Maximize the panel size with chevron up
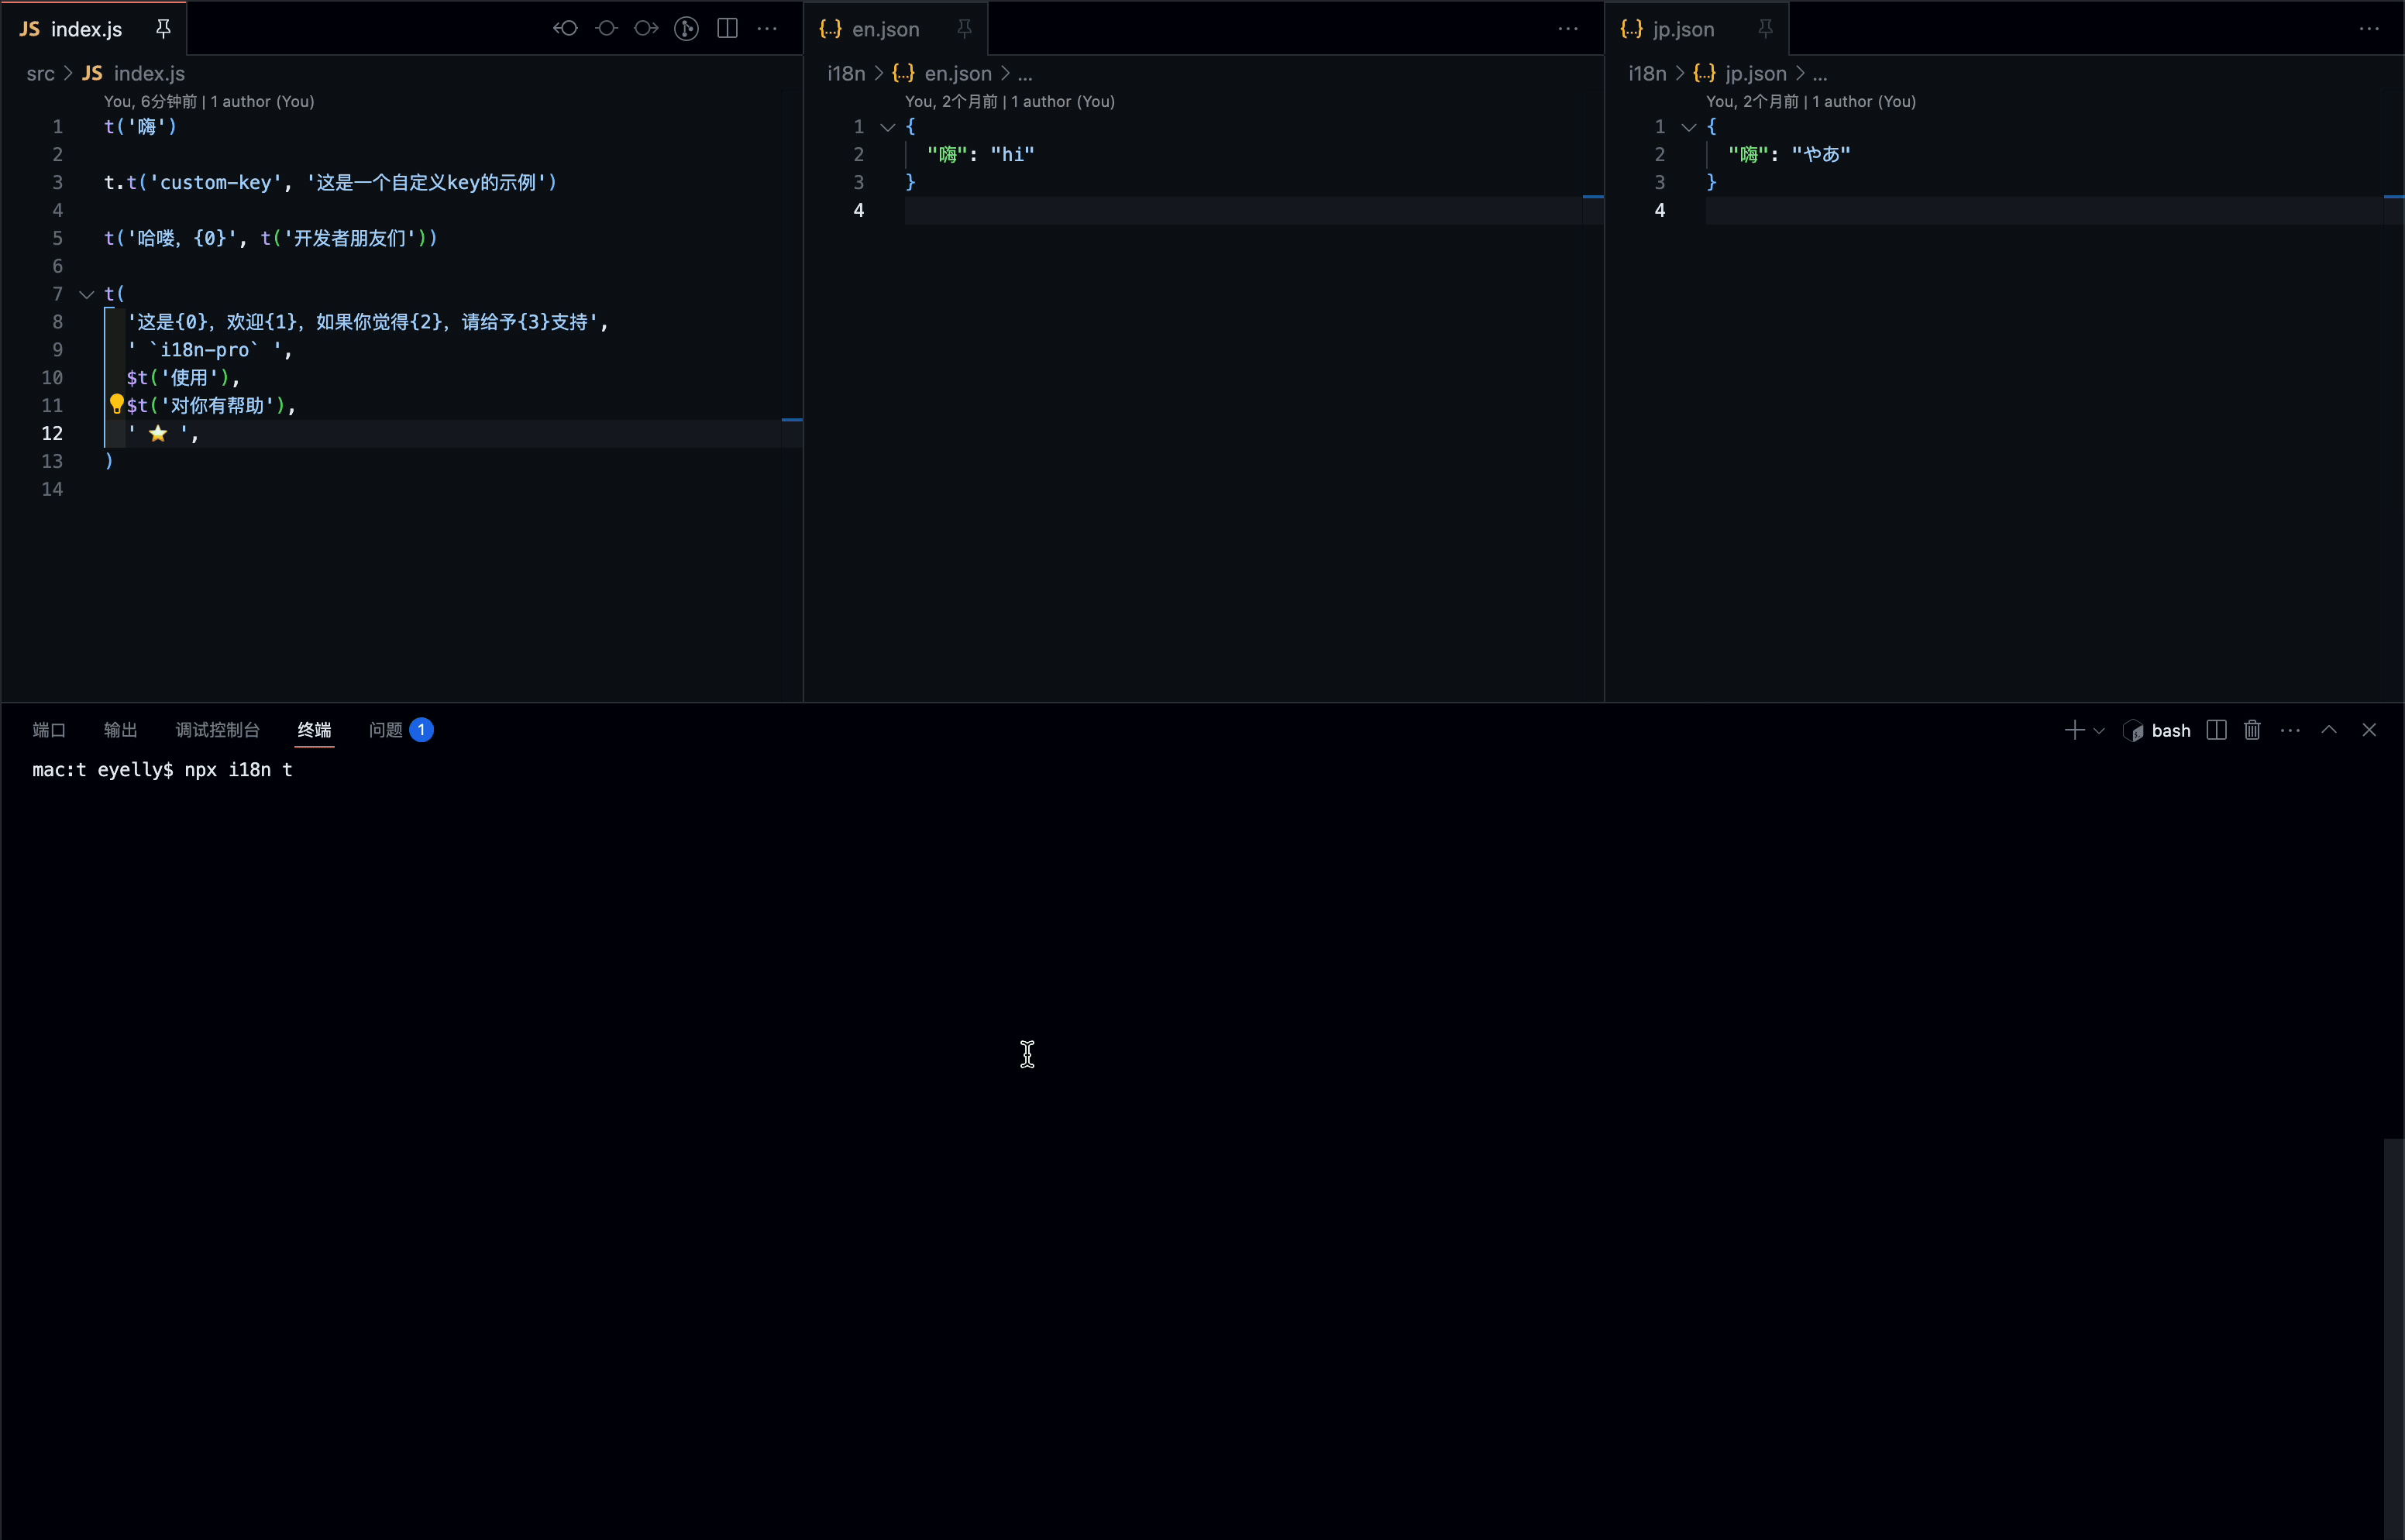 [x=2329, y=731]
